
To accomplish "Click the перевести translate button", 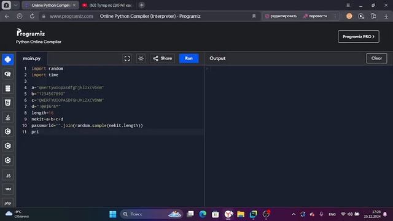I will (x=315, y=17).
